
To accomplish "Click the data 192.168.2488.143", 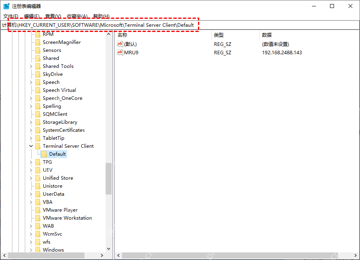I will pyautogui.click(x=282, y=52).
